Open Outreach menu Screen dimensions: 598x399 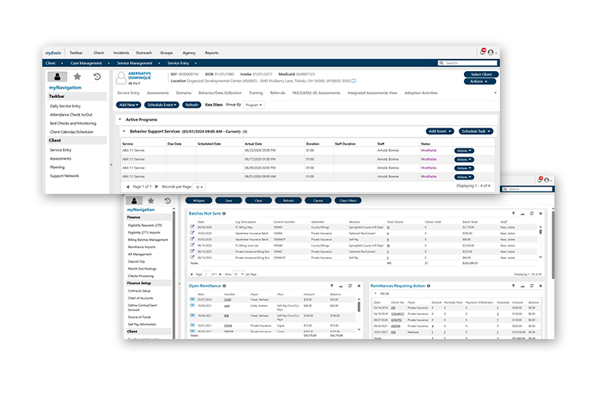(144, 53)
